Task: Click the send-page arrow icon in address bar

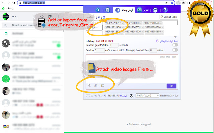Action: (167, 3)
